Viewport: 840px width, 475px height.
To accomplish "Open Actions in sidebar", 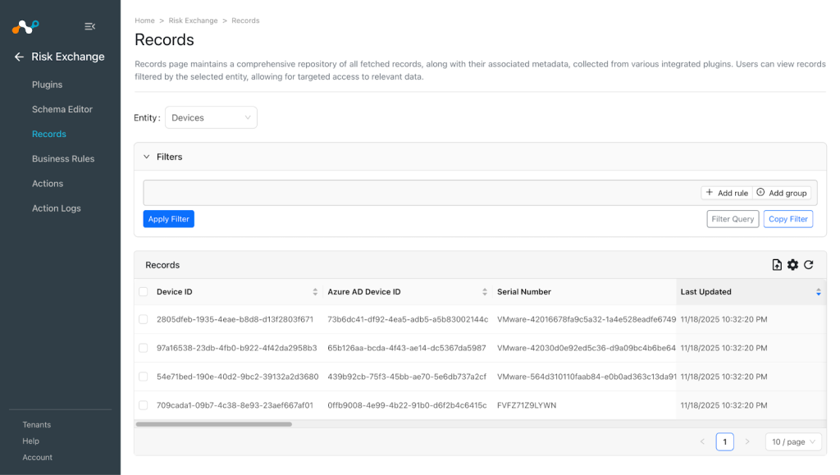I will (48, 184).
